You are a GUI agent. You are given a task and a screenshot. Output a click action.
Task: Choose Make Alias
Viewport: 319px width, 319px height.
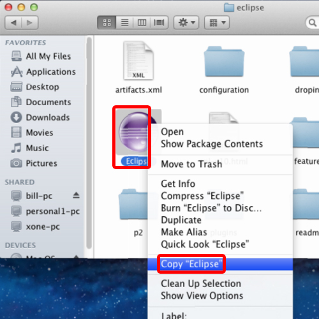184,232
